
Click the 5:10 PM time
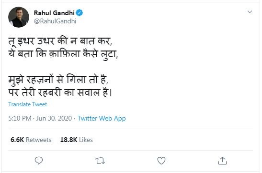pyautogui.click(x=20, y=119)
